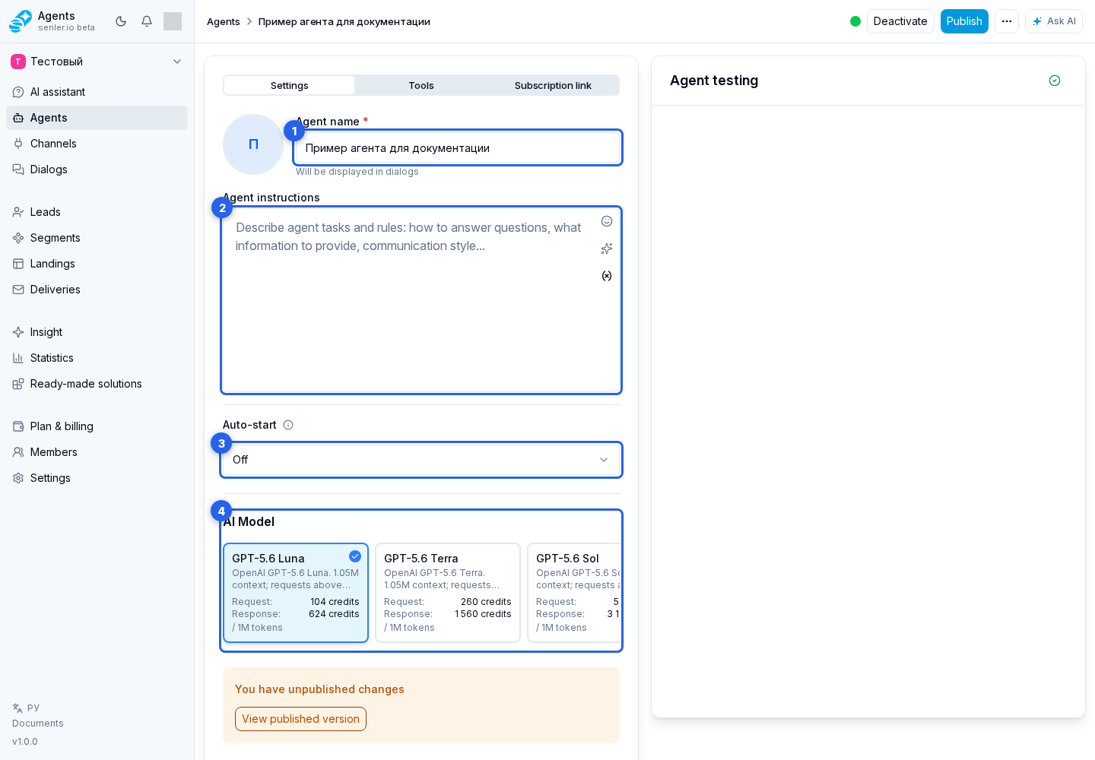Open user avatar in sidebar header
The image size is (1095, 760).
tap(173, 21)
